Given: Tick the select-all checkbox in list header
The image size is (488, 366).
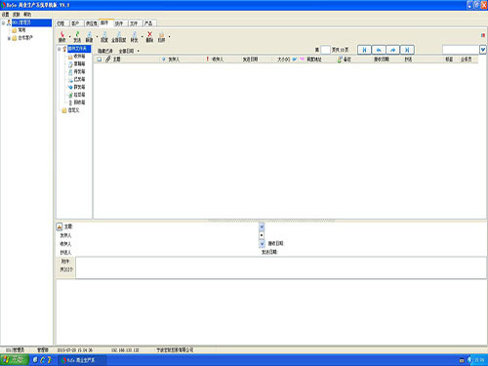Looking at the screenshot, I should coord(100,60).
